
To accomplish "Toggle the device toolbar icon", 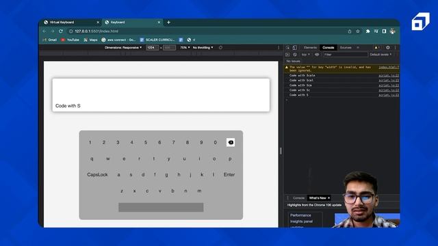I will (x=294, y=48).
